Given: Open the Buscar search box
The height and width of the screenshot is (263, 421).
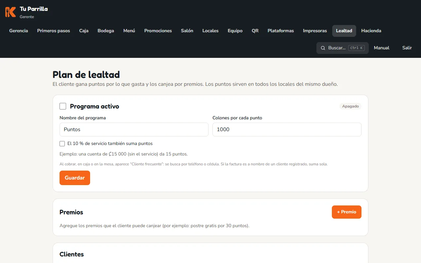Looking at the screenshot, I should click(342, 48).
